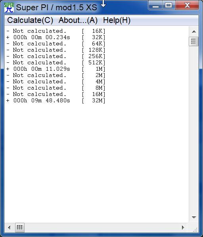
Task: Select the 32M result 09m 48.480s row
Action: tap(56, 100)
